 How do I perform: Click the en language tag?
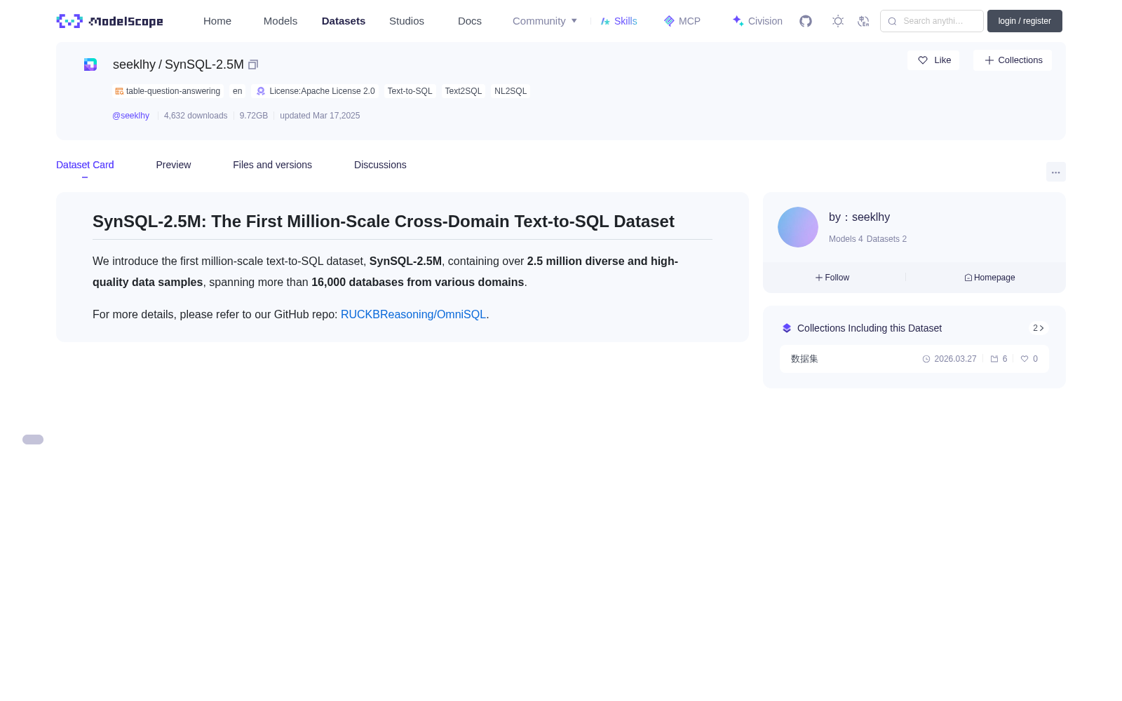click(x=238, y=91)
